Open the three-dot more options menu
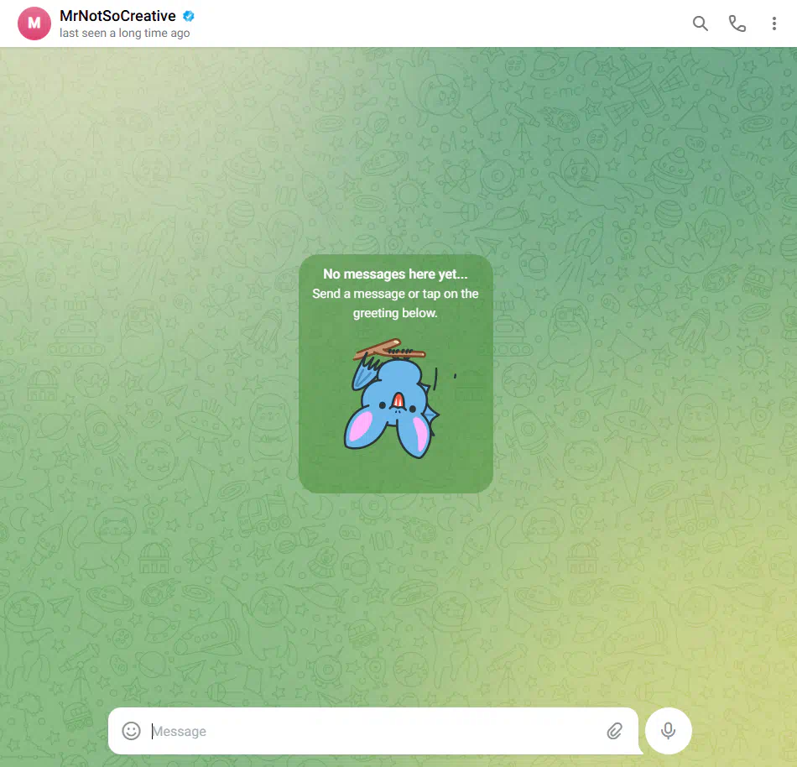Image resolution: width=797 pixels, height=767 pixels. click(774, 23)
